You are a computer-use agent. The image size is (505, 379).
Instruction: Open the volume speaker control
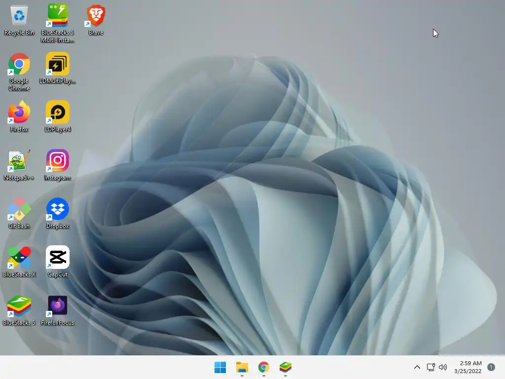(443, 367)
